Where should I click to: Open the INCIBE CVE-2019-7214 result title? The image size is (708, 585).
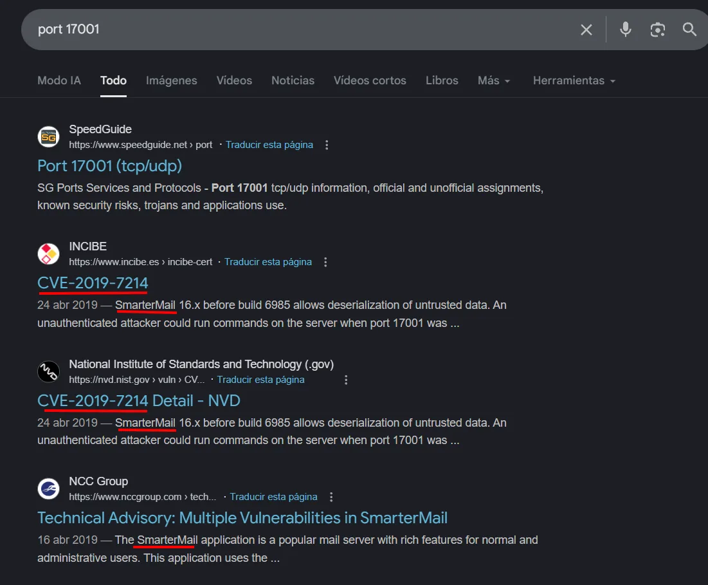coord(93,283)
